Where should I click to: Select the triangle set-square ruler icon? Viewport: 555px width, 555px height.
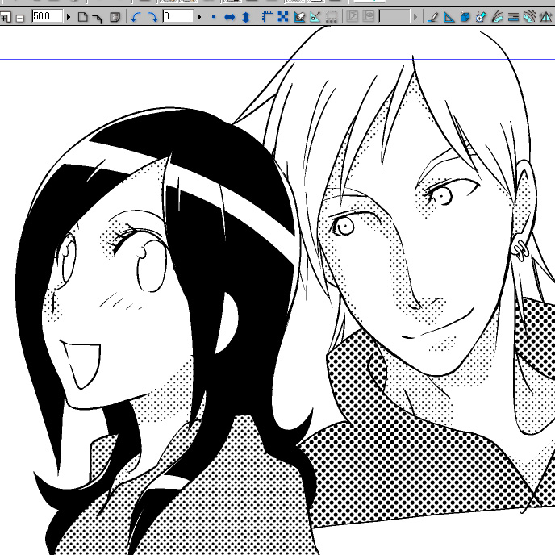coord(449,17)
